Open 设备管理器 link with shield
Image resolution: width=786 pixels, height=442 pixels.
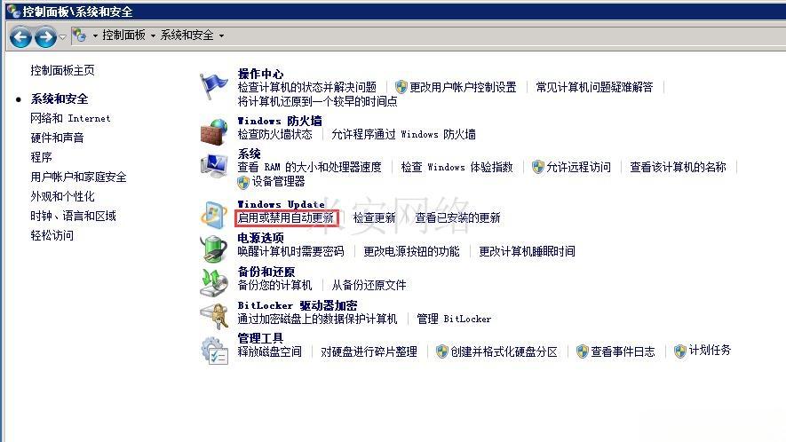(x=271, y=181)
